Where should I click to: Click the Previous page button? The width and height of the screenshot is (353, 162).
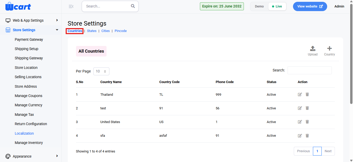click(x=303, y=151)
